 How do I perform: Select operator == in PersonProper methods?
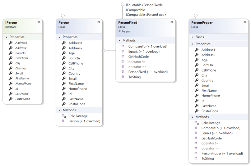(x=210, y=148)
